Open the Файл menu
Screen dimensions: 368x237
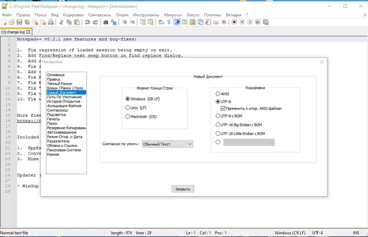[x=6, y=15]
